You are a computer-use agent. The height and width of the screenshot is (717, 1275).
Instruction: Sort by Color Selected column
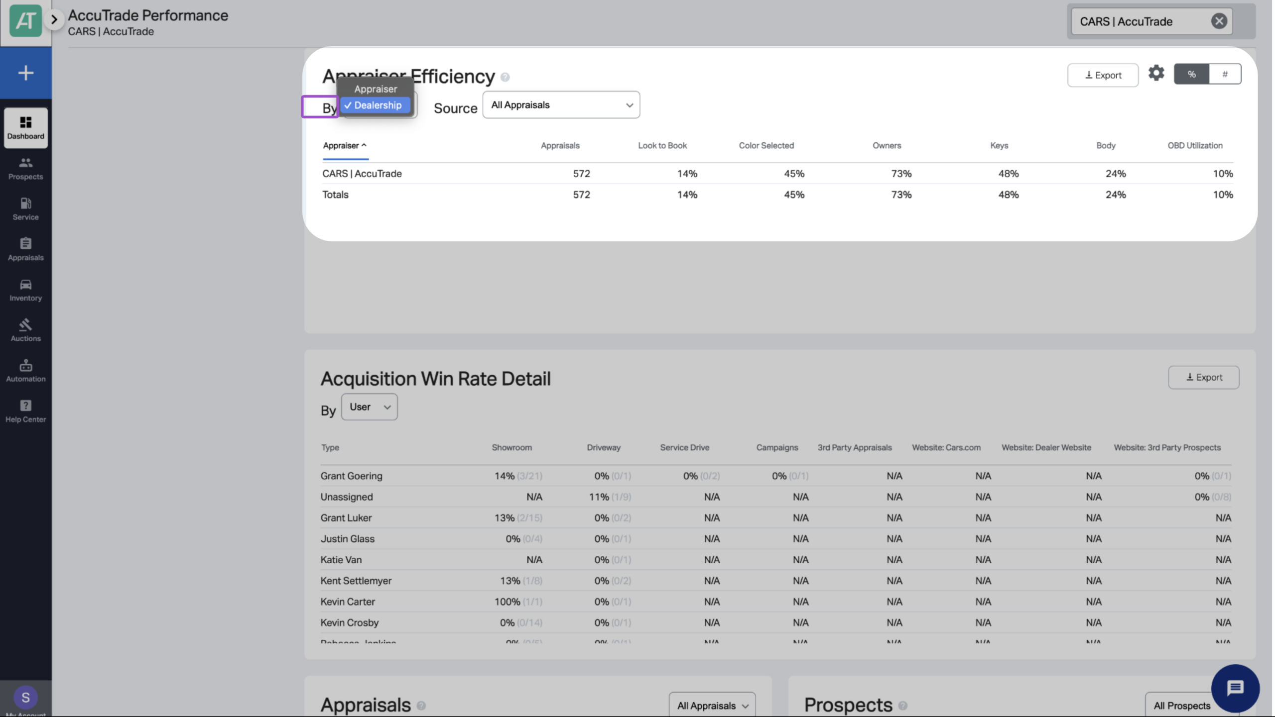tap(765, 146)
